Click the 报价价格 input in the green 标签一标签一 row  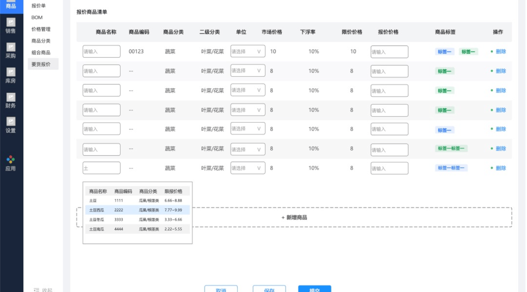[389, 150]
